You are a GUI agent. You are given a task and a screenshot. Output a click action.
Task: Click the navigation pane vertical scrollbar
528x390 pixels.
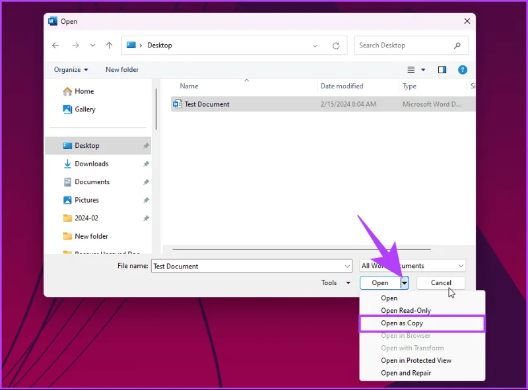(x=156, y=109)
